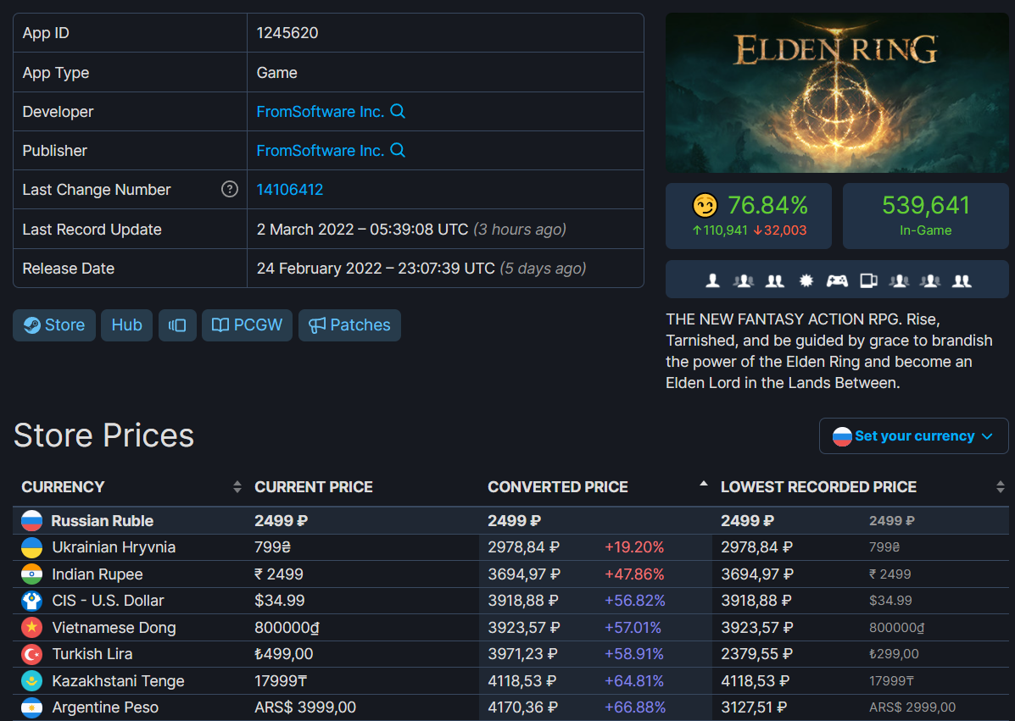Open the FromSoftware Inc. publisher link
Viewport: 1015px width, 721px height.
[x=321, y=150]
